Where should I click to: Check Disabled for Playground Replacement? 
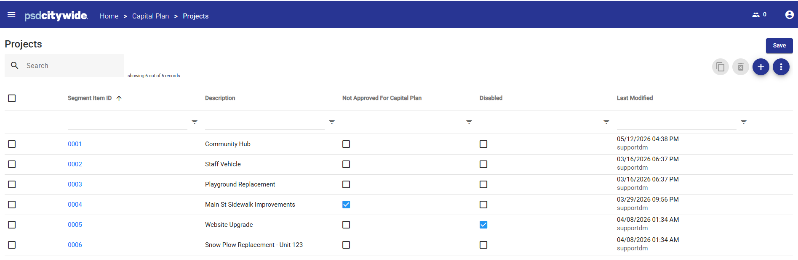(x=483, y=184)
